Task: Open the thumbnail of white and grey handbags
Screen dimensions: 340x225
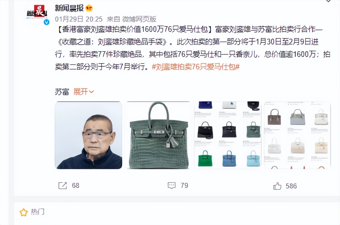Action: tap(297, 135)
